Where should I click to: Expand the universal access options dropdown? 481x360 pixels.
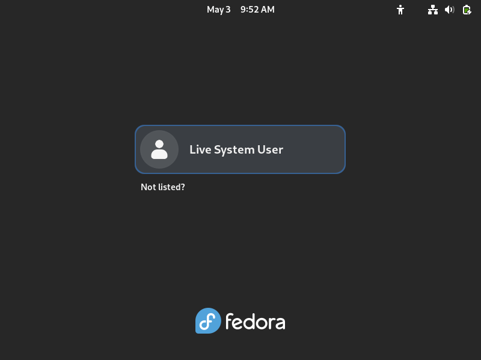(400, 10)
